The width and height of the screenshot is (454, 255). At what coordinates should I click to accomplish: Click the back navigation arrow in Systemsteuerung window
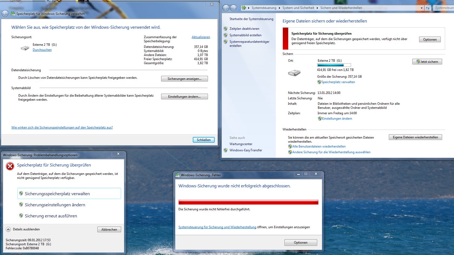click(226, 8)
